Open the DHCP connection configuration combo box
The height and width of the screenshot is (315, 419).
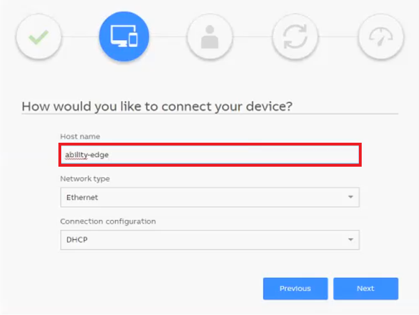coord(210,240)
